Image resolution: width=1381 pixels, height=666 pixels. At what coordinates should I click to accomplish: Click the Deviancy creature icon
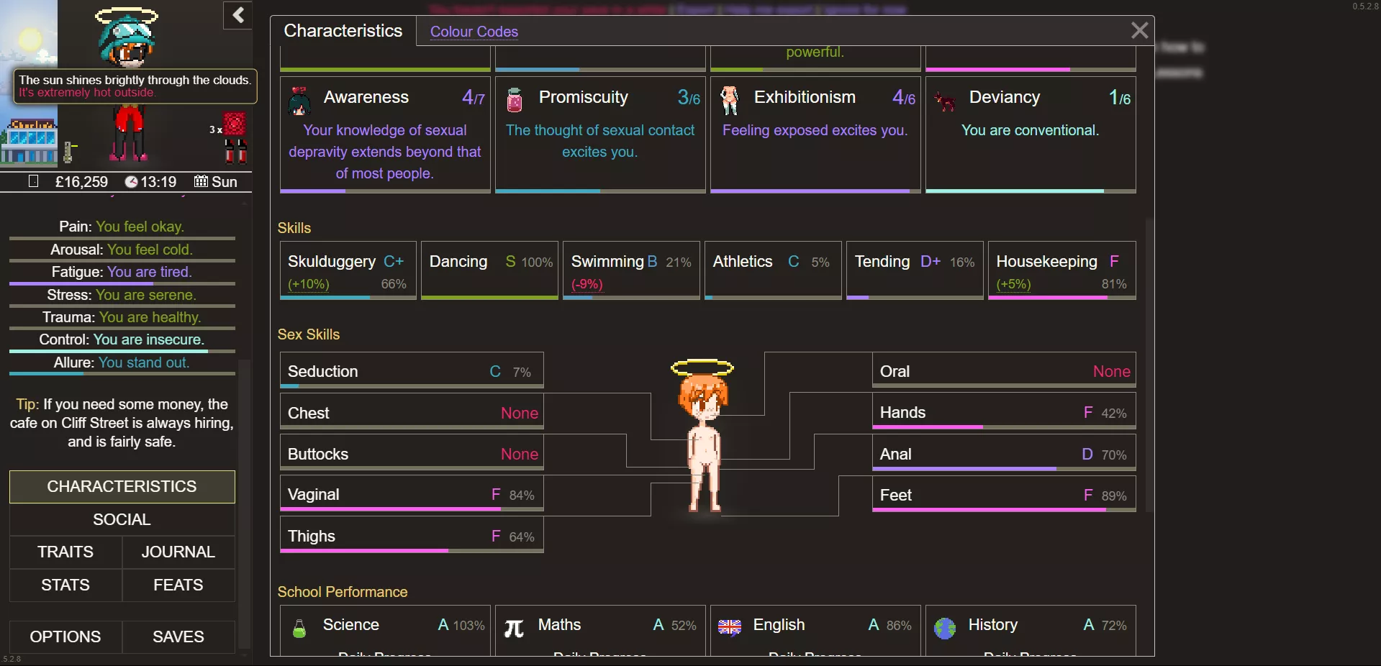tap(944, 101)
